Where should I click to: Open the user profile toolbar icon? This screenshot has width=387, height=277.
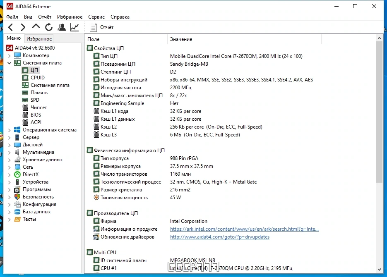(61, 27)
